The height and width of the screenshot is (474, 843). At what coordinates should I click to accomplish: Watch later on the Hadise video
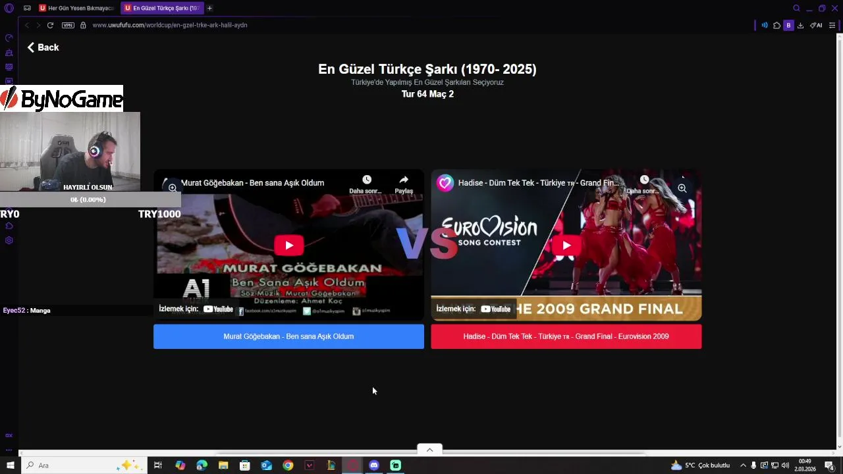pyautogui.click(x=643, y=184)
